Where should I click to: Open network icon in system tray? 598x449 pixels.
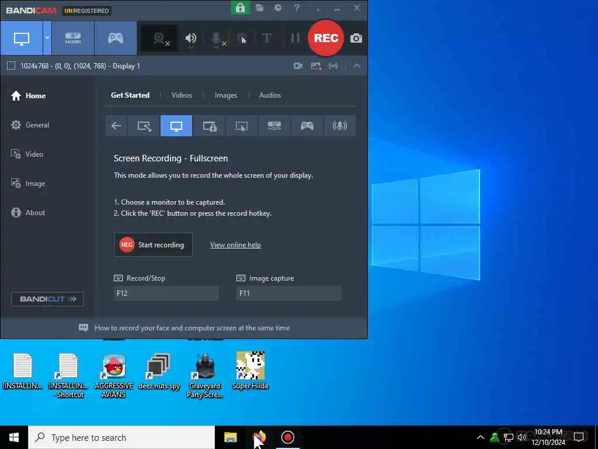point(509,437)
